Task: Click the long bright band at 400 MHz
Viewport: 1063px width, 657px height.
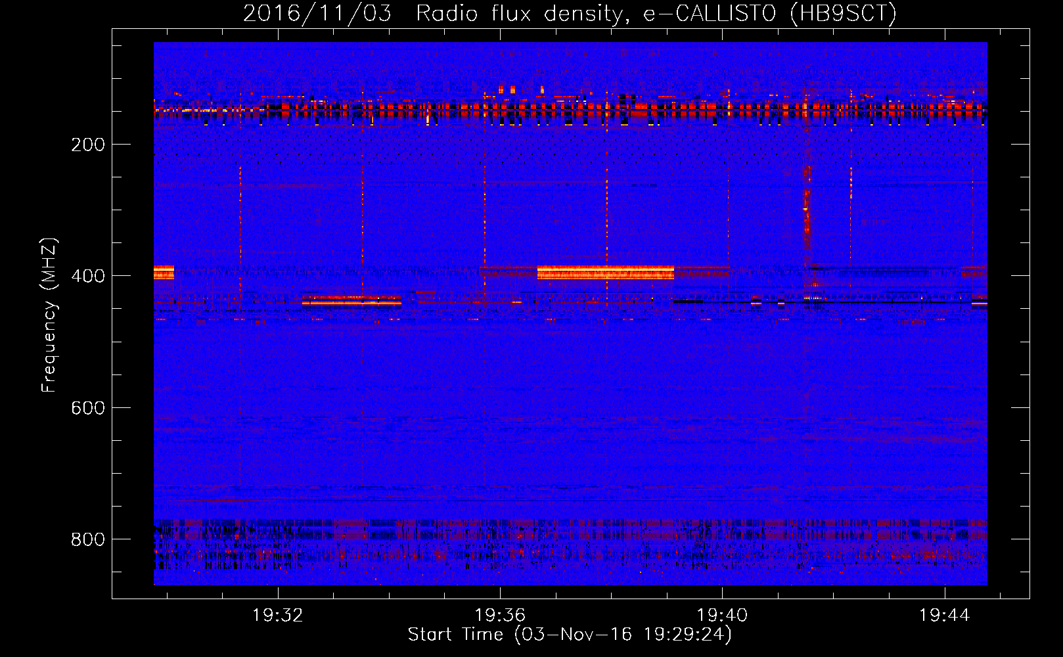Action: 605,273
